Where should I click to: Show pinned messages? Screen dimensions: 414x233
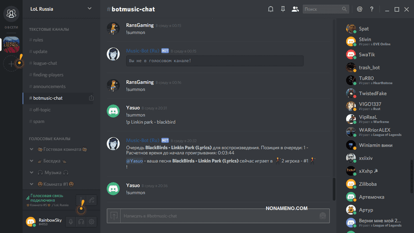click(283, 9)
